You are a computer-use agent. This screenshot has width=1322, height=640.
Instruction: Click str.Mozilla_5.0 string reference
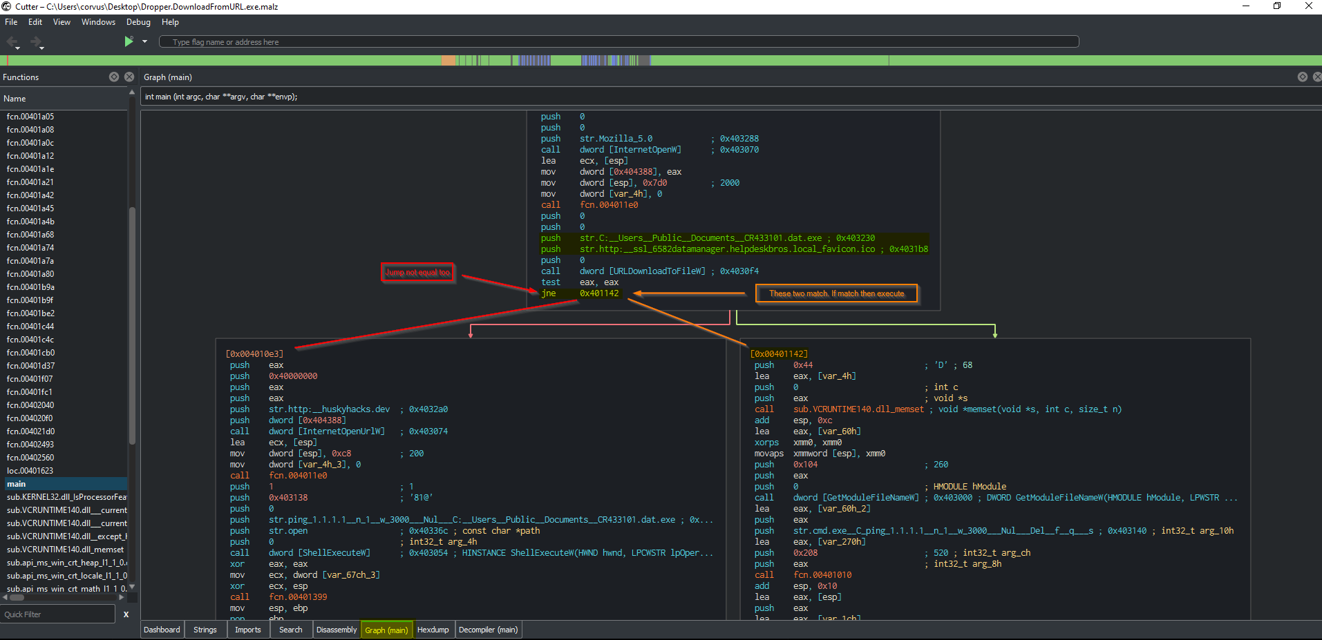click(x=616, y=139)
